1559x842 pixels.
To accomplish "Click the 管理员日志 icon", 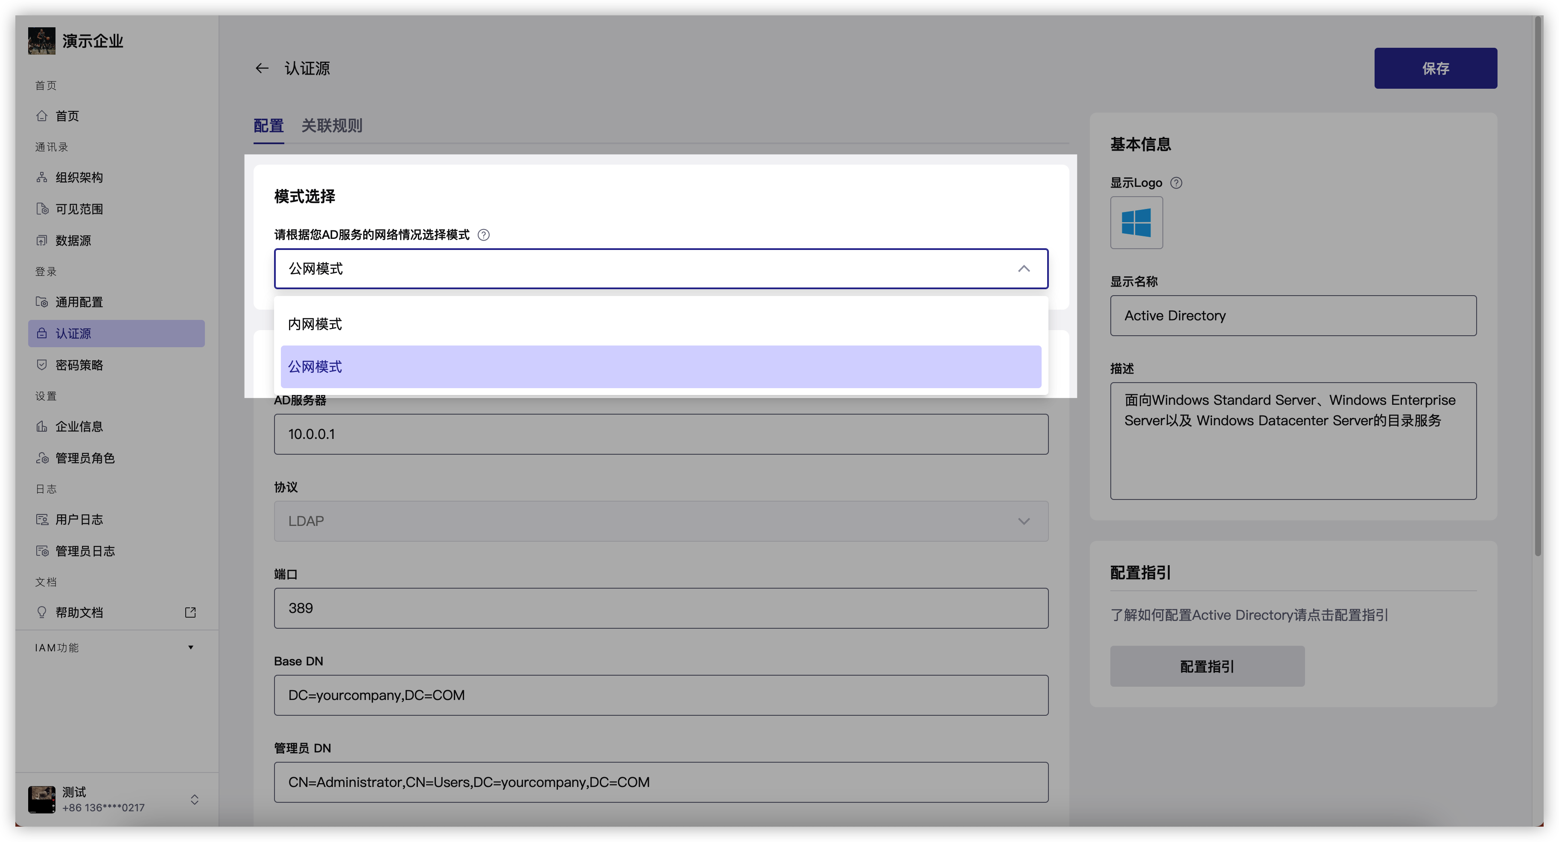I will click(x=42, y=551).
